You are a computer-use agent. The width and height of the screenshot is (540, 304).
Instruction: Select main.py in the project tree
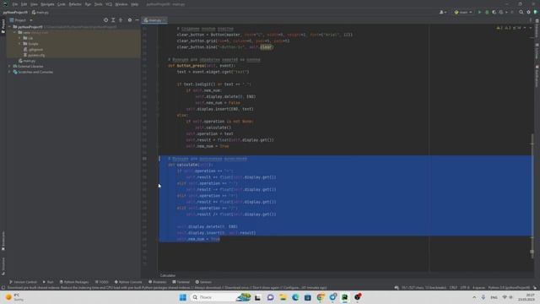27,61
